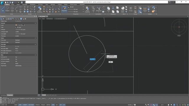The image size is (189, 106).
Task: Click the Cut scissors icon
Action: 113,8
